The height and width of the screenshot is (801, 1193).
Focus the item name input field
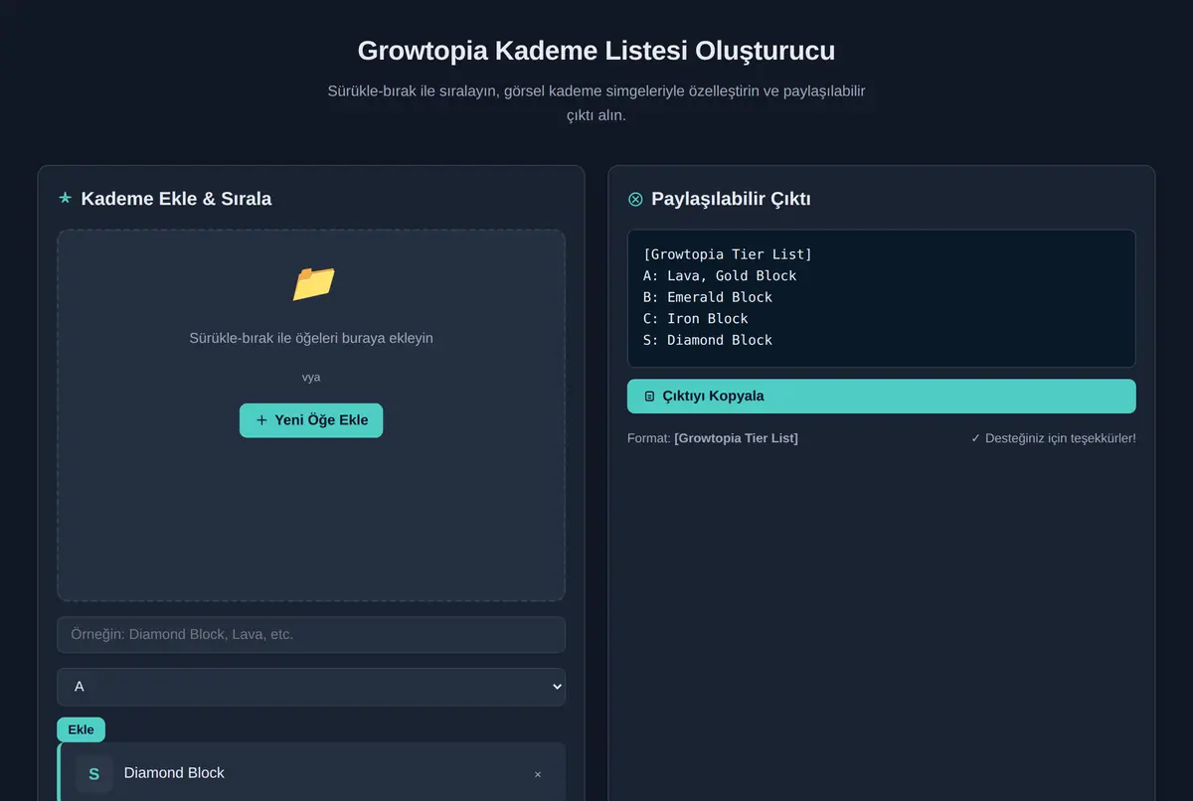tap(311, 634)
